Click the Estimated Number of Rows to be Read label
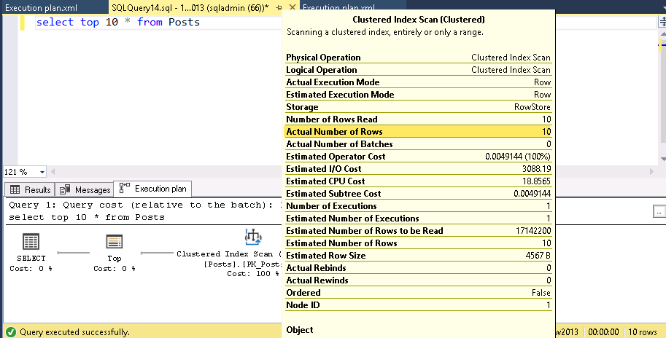666x338 pixels. (365, 231)
